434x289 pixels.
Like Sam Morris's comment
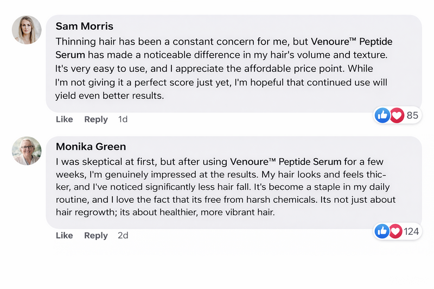[64, 119]
